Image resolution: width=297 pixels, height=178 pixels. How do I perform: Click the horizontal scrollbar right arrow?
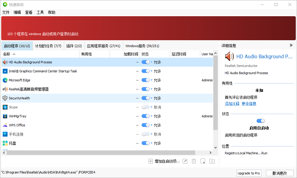click(x=211, y=153)
